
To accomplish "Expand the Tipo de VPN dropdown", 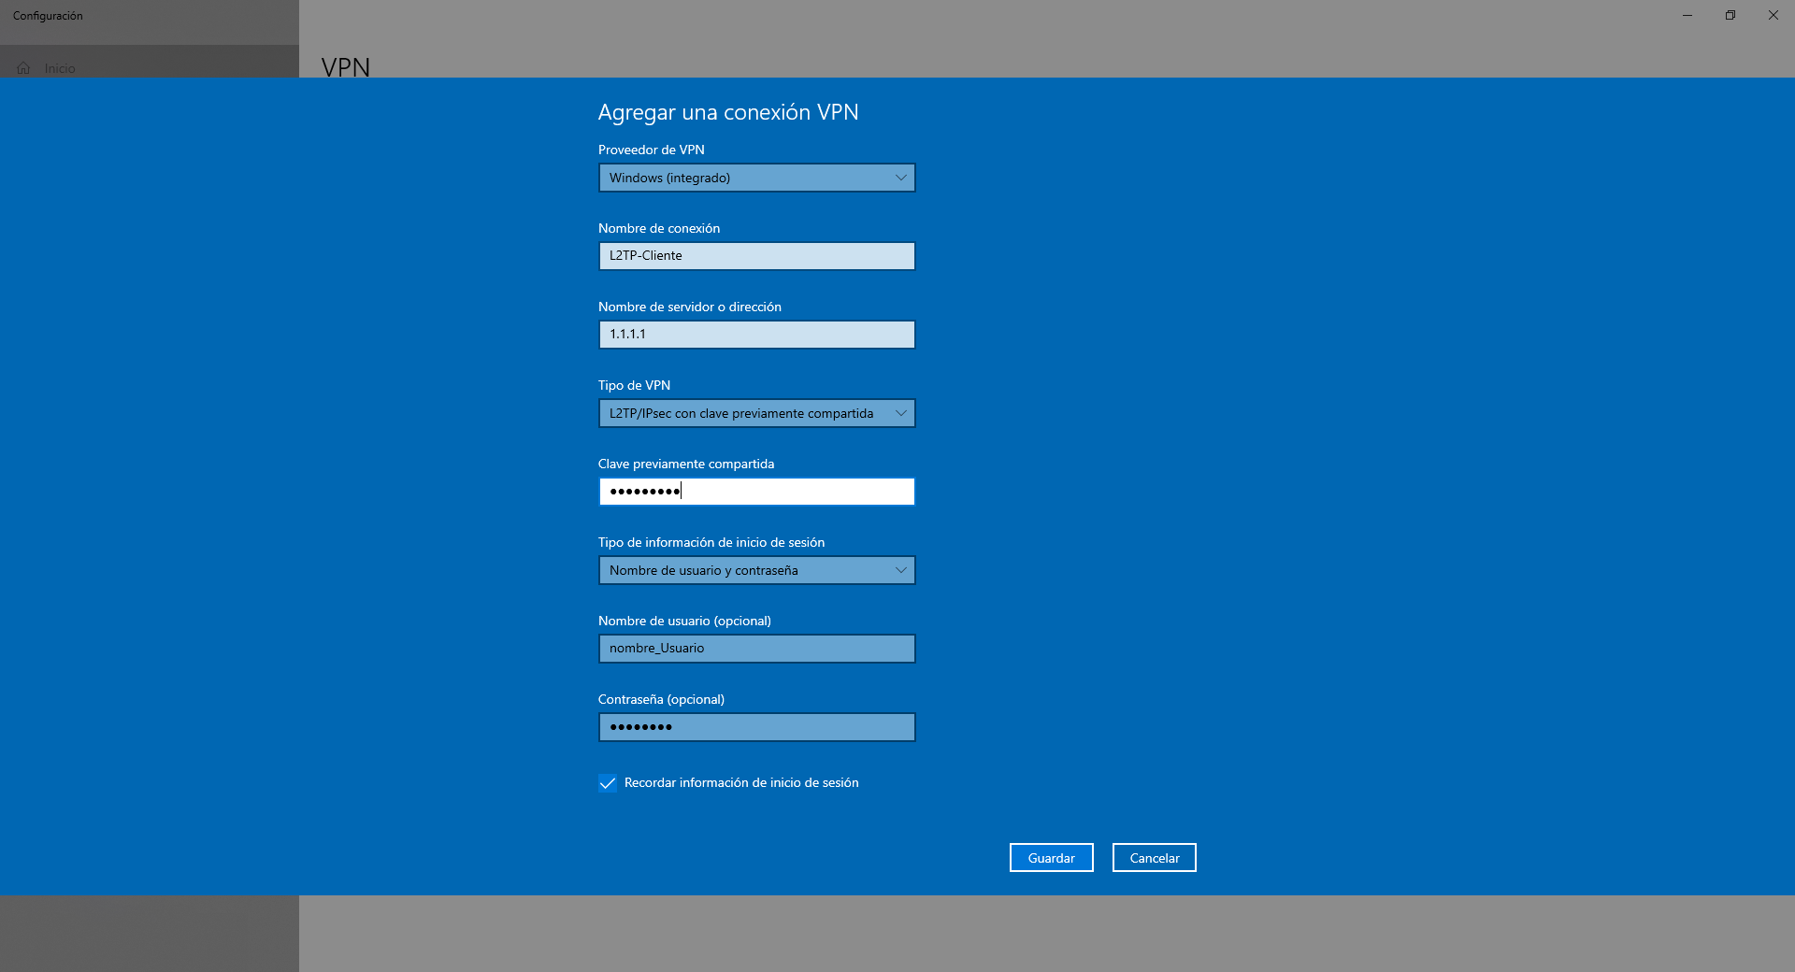I will [x=756, y=413].
